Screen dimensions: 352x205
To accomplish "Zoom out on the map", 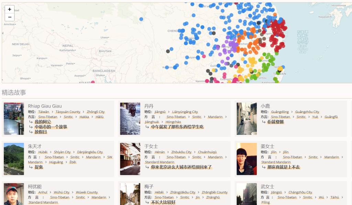I will 9,17.
